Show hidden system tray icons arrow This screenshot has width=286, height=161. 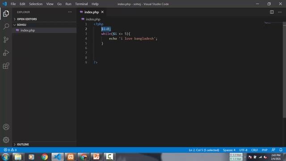245,157
